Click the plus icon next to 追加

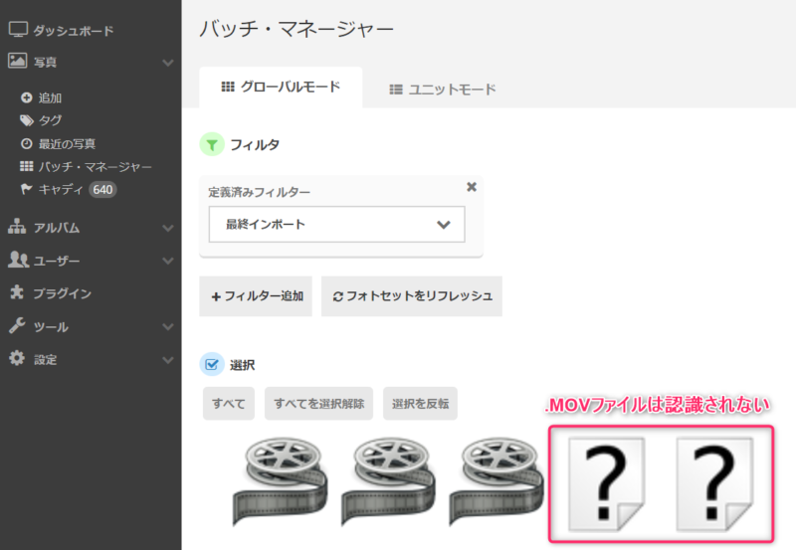click(x=27, y=97)
